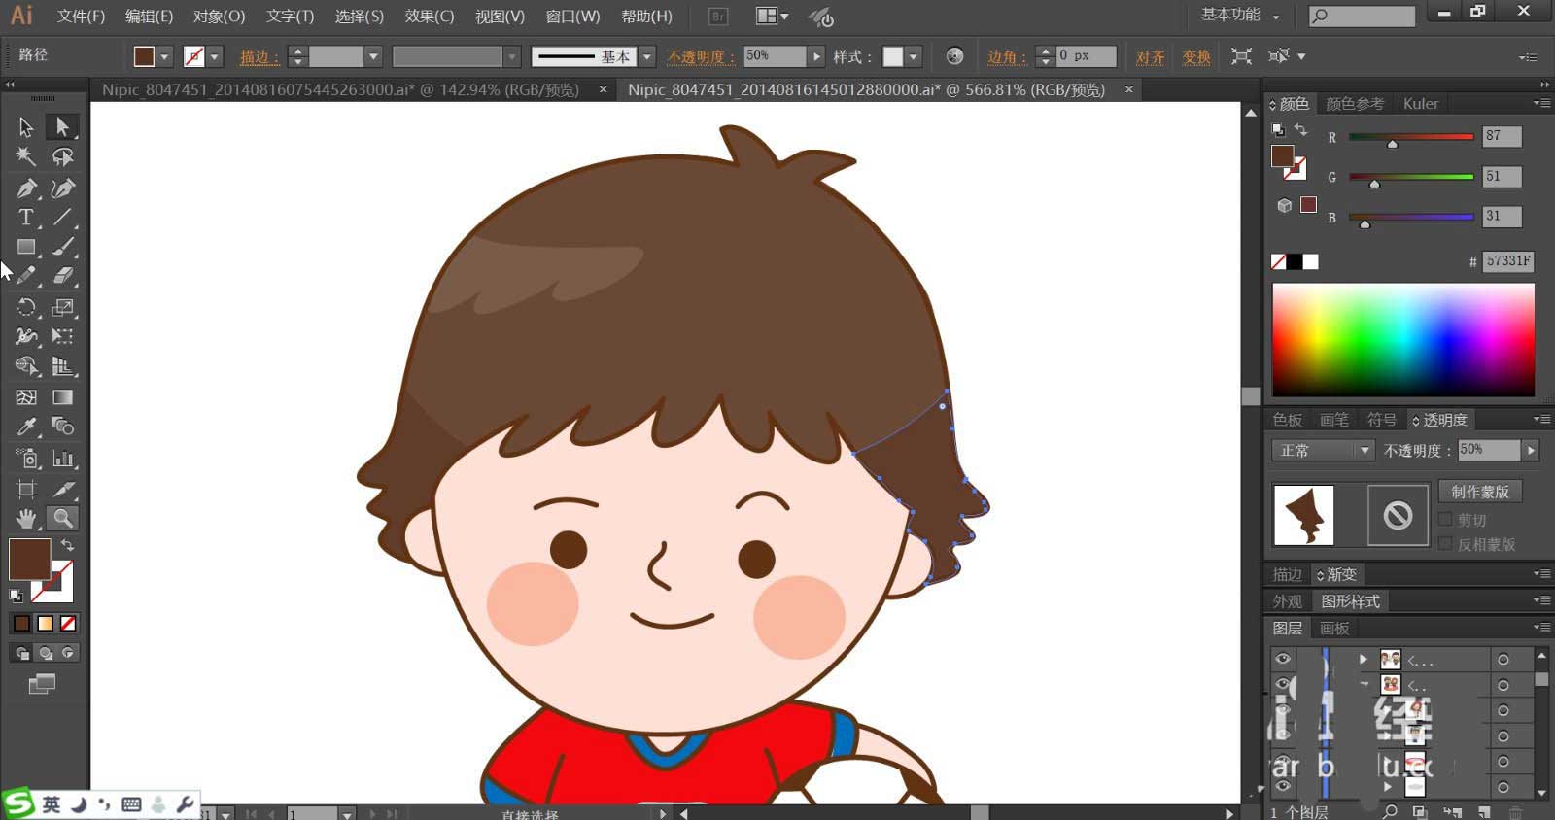Swap fill and stroke colors arrow

[x=67, y=545]
